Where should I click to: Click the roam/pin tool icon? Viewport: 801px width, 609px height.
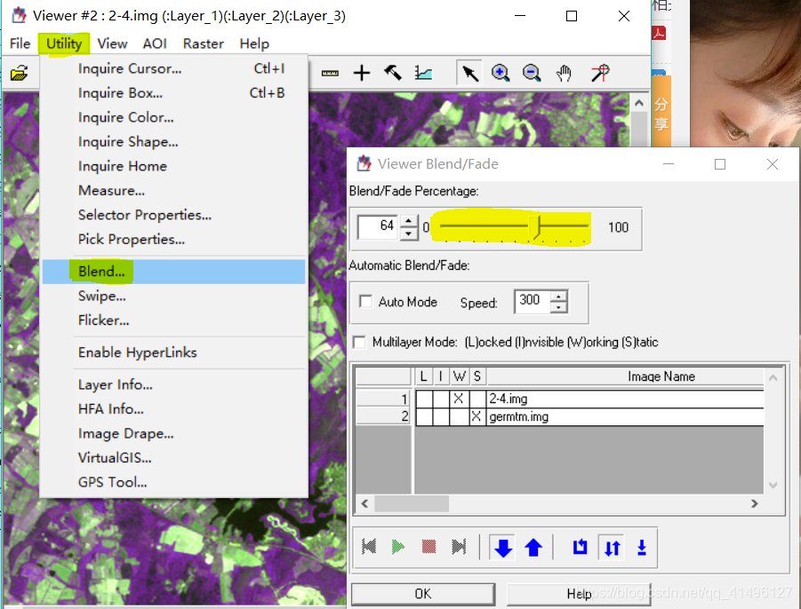(x=600, y=73)
